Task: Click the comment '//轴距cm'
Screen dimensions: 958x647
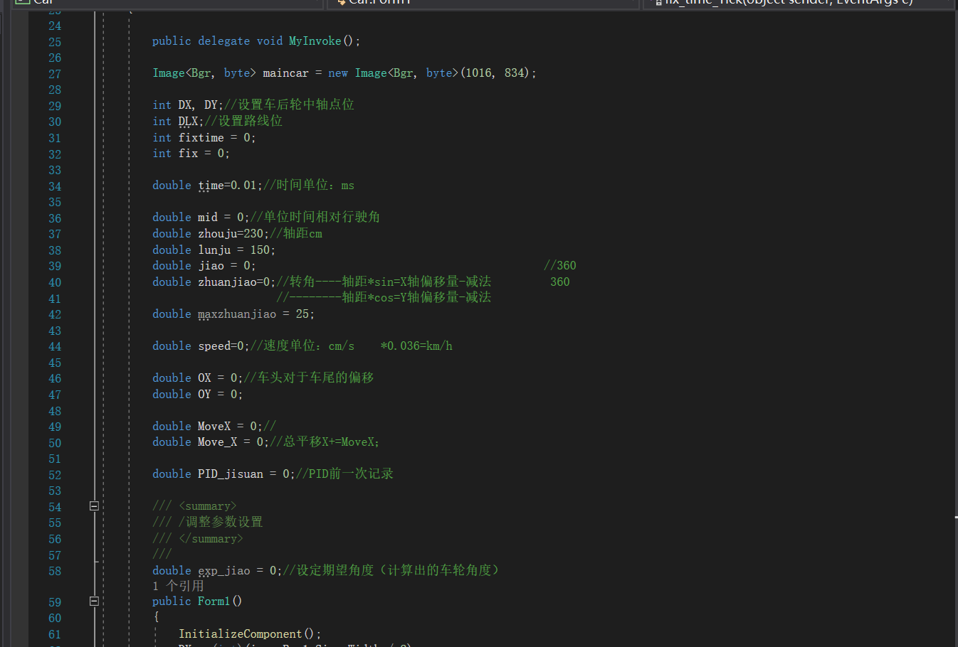Action: tap(296, 234)
